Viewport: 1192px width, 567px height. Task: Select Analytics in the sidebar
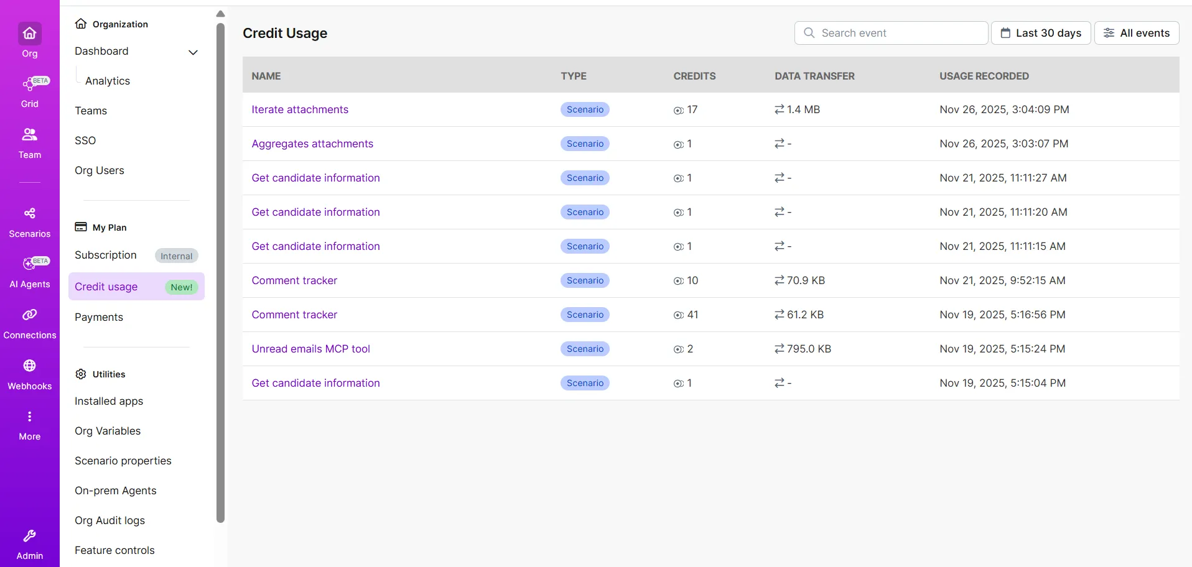click(108, 81)
